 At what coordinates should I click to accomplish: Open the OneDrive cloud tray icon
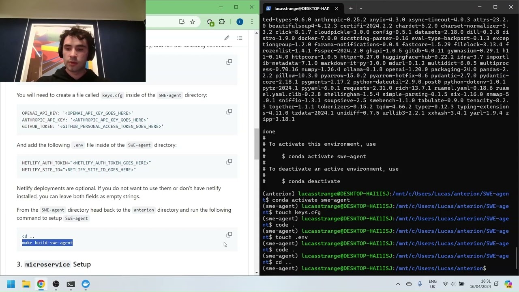click(409, 284)
